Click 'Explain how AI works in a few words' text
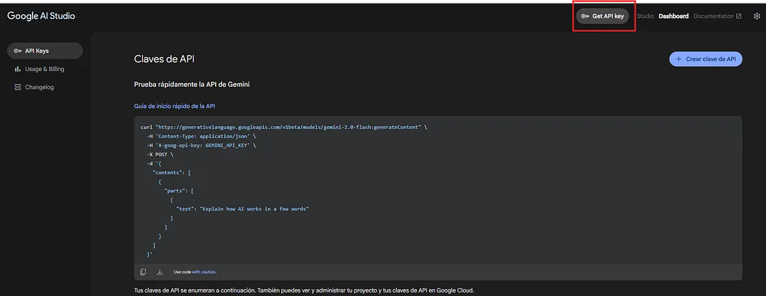The width and height of the screenshot is (766, 296). point(254,208)
